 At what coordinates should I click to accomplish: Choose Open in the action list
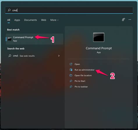coord(77,64)
